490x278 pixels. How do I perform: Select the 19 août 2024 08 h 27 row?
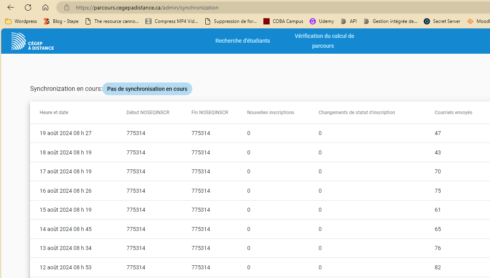pos(66,133)
